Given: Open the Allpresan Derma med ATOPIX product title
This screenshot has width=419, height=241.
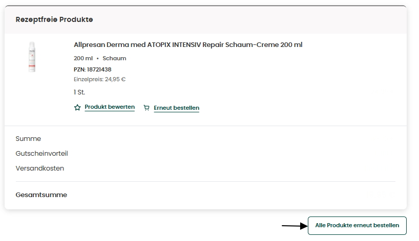Looking at the screenshot, I should [188, 45].
